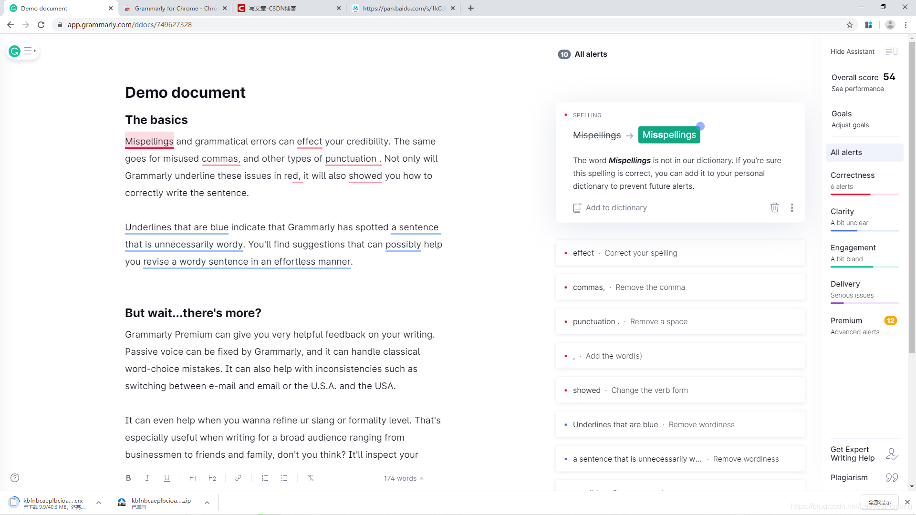The width and height of the screenshot is (916, 515).
Task: Open Premium advanced alerts
Action: pos(864,326)
